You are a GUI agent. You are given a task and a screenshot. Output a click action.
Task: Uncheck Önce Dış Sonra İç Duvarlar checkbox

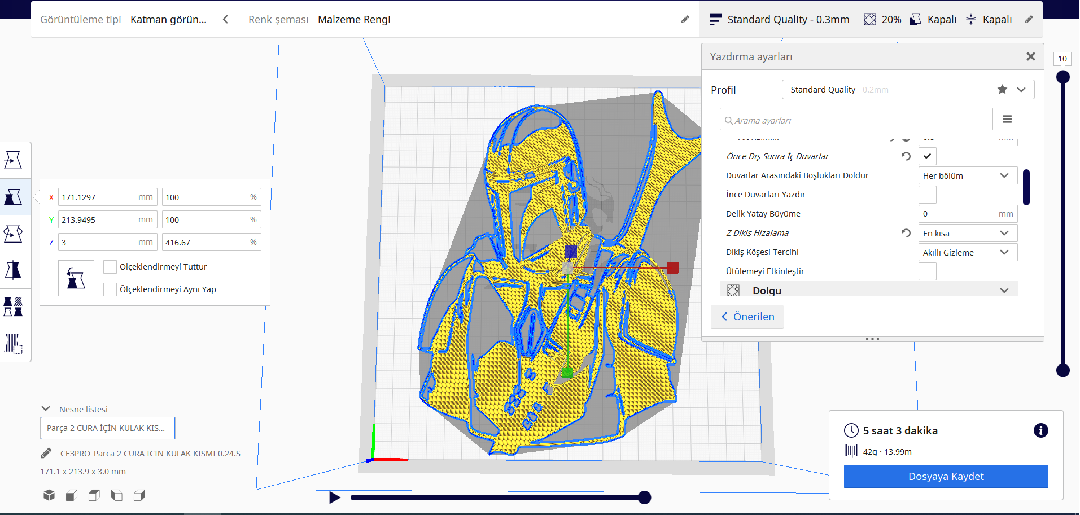[928, 156]
